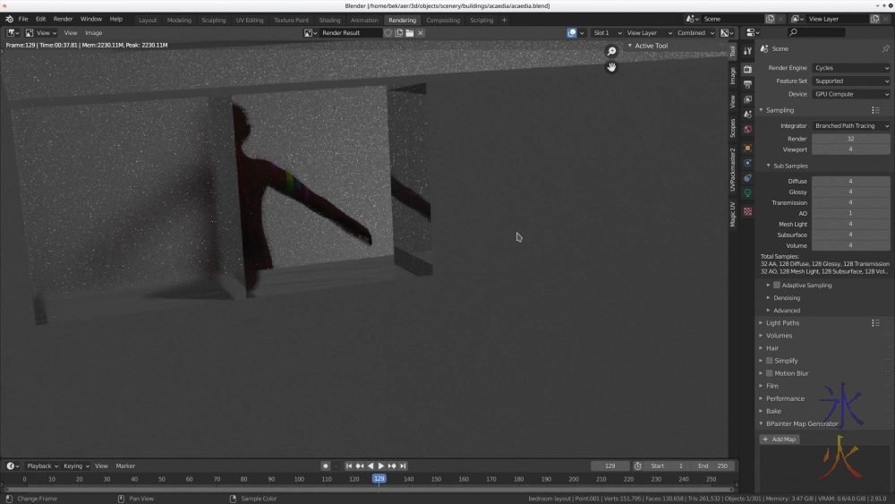Enable the Motion Blur checkbox

[769, 373]
